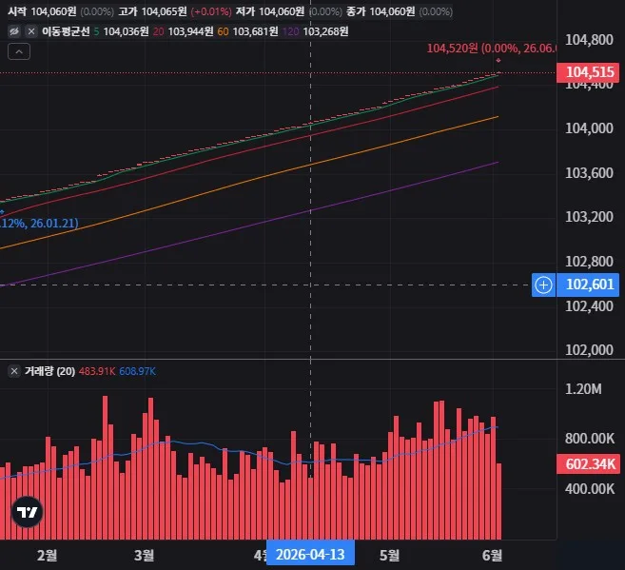Click the volume label 602.34K
Image resolution: width=625 pixels, height=570 pixels.
tap(588, 464)
